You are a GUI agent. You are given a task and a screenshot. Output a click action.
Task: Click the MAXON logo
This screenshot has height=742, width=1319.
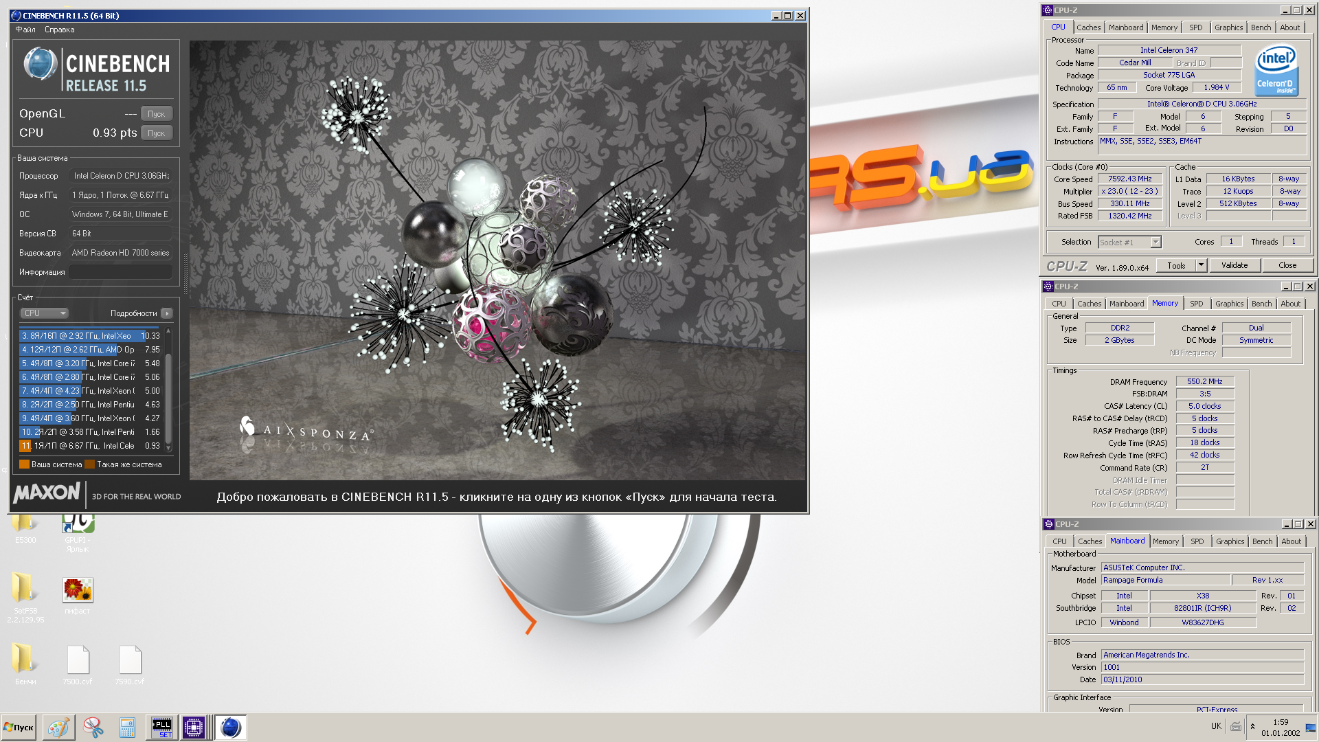tap(47, 493)
